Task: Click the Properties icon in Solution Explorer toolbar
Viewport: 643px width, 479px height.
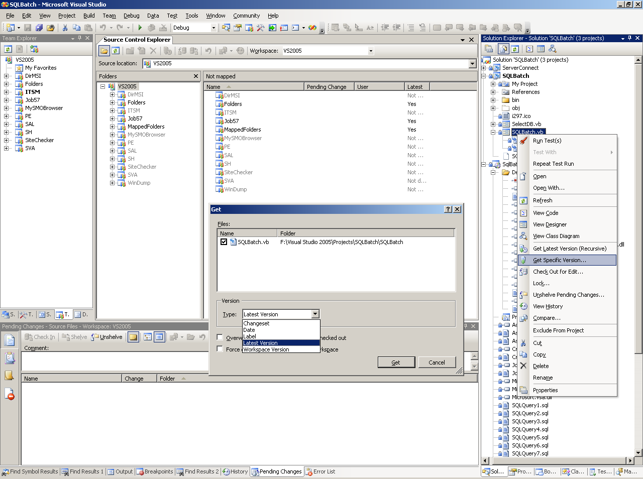Action: 489,49
